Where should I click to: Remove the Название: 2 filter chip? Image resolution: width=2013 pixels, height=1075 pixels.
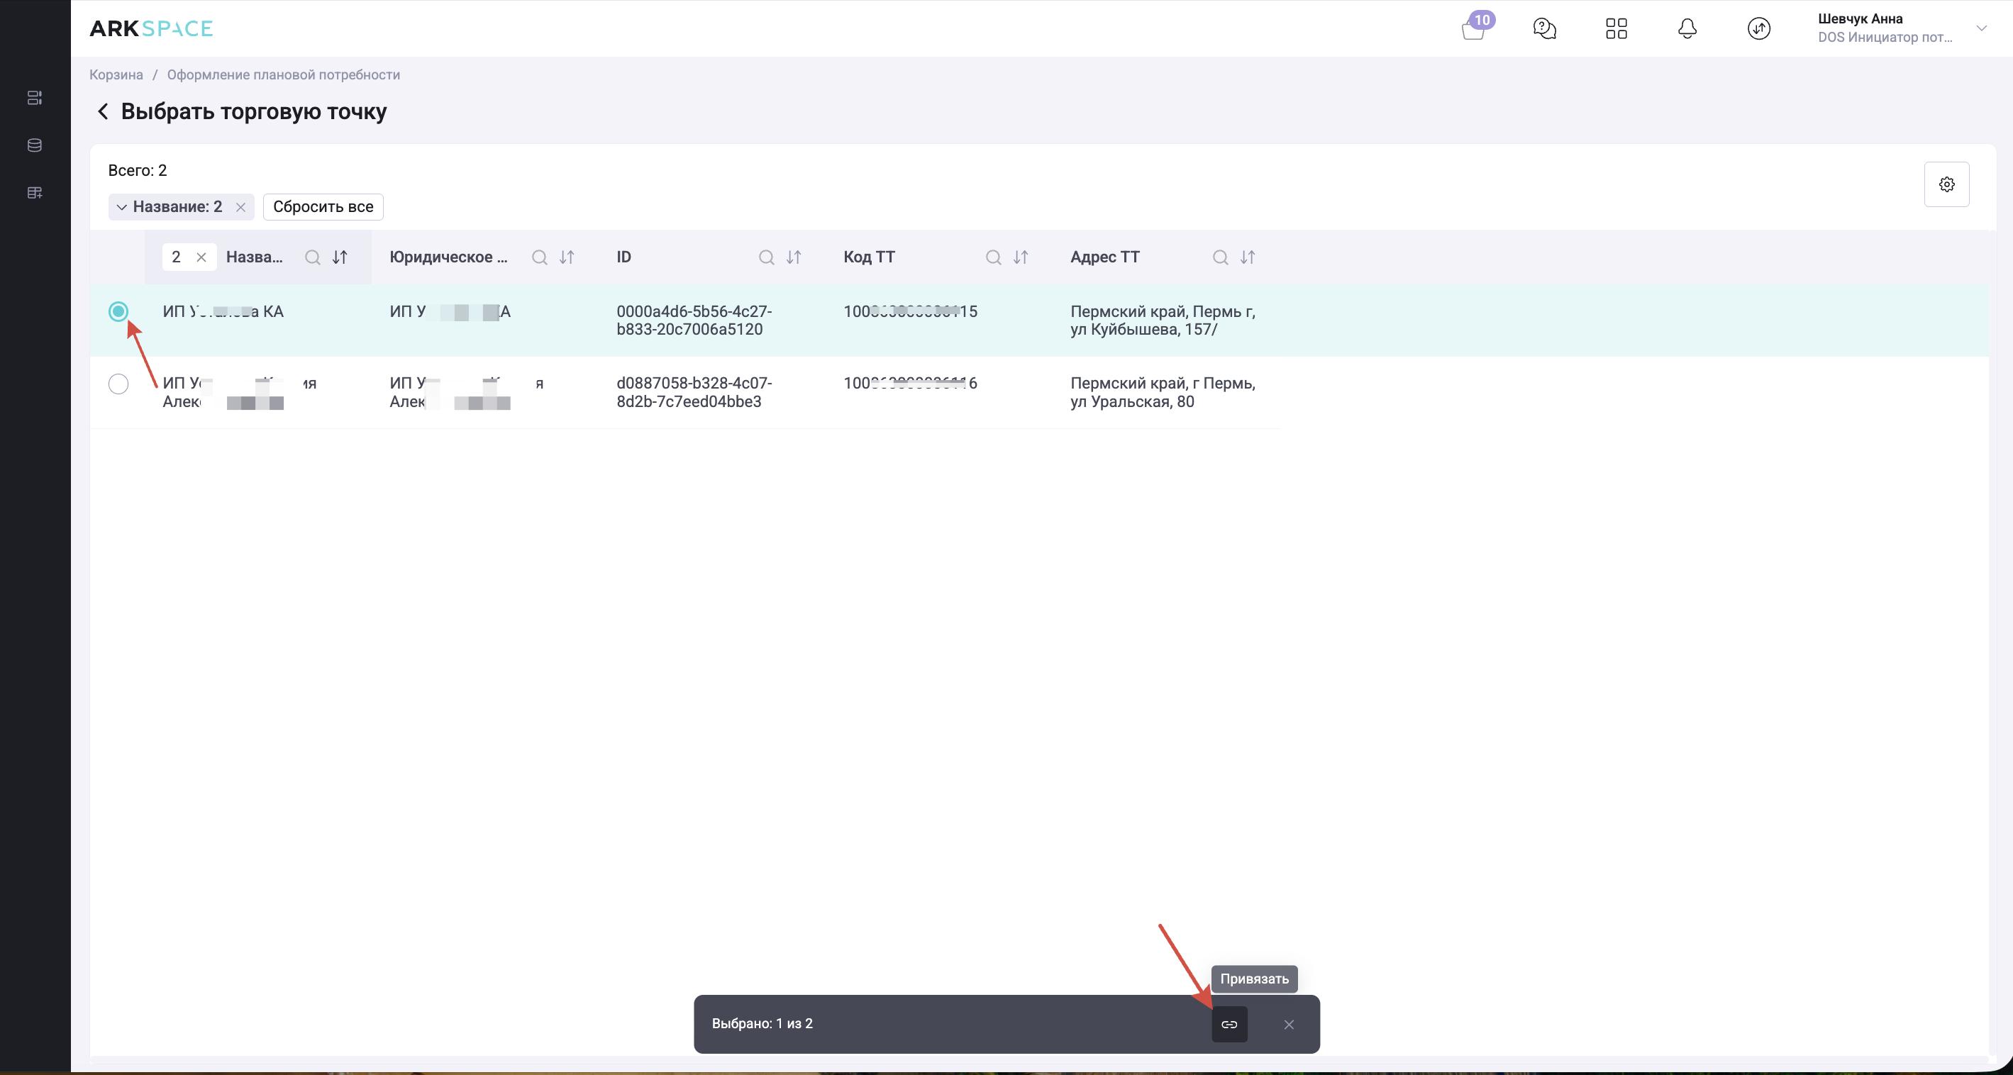click(x=240, y=207)
